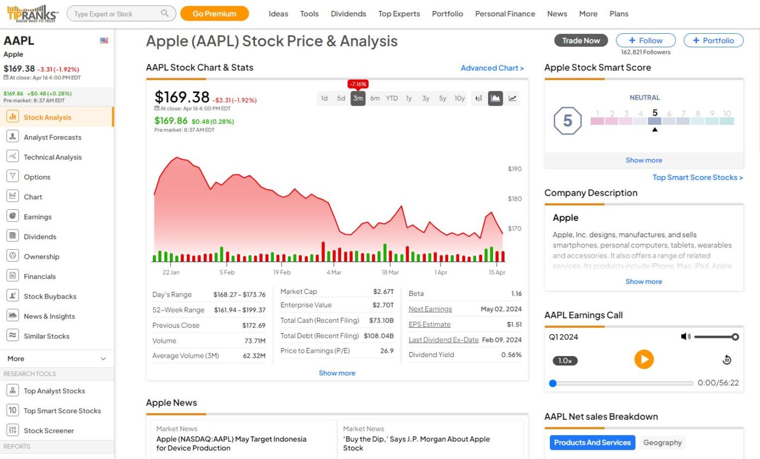Open the Top Experts menu
Image resolution: width=760 pixels, height=459 pixels.
click(x=399, y=14)
